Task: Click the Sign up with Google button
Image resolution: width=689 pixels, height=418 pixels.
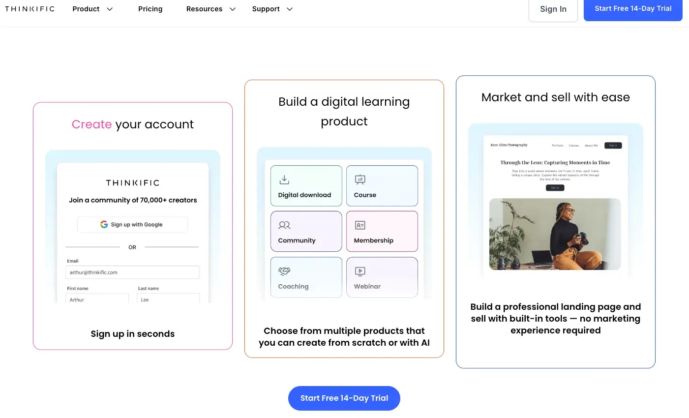Action: pyautogui.click(x=132, y=224)
